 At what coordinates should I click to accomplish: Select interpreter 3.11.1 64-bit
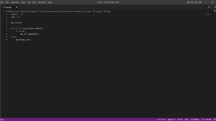click(206, 120)
